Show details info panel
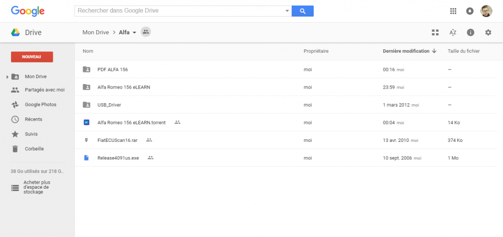 click(471, 32)
